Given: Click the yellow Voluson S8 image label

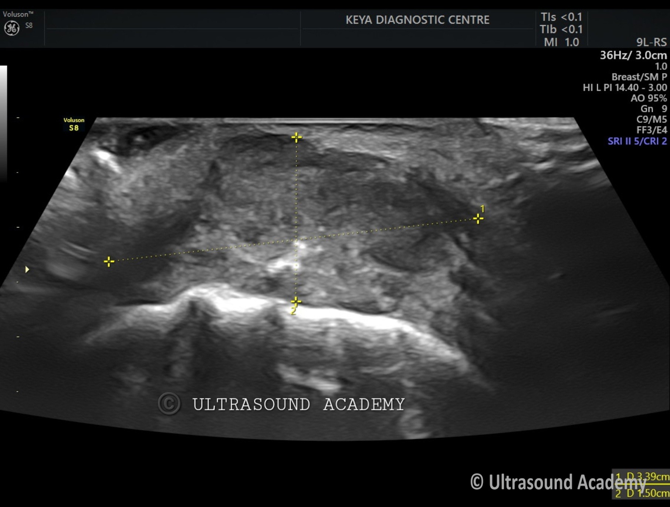Looking at the screenshot, I should tap(74, 124).
